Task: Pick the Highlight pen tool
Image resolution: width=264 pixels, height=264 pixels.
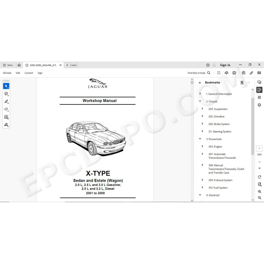Action: coord(6,101)
